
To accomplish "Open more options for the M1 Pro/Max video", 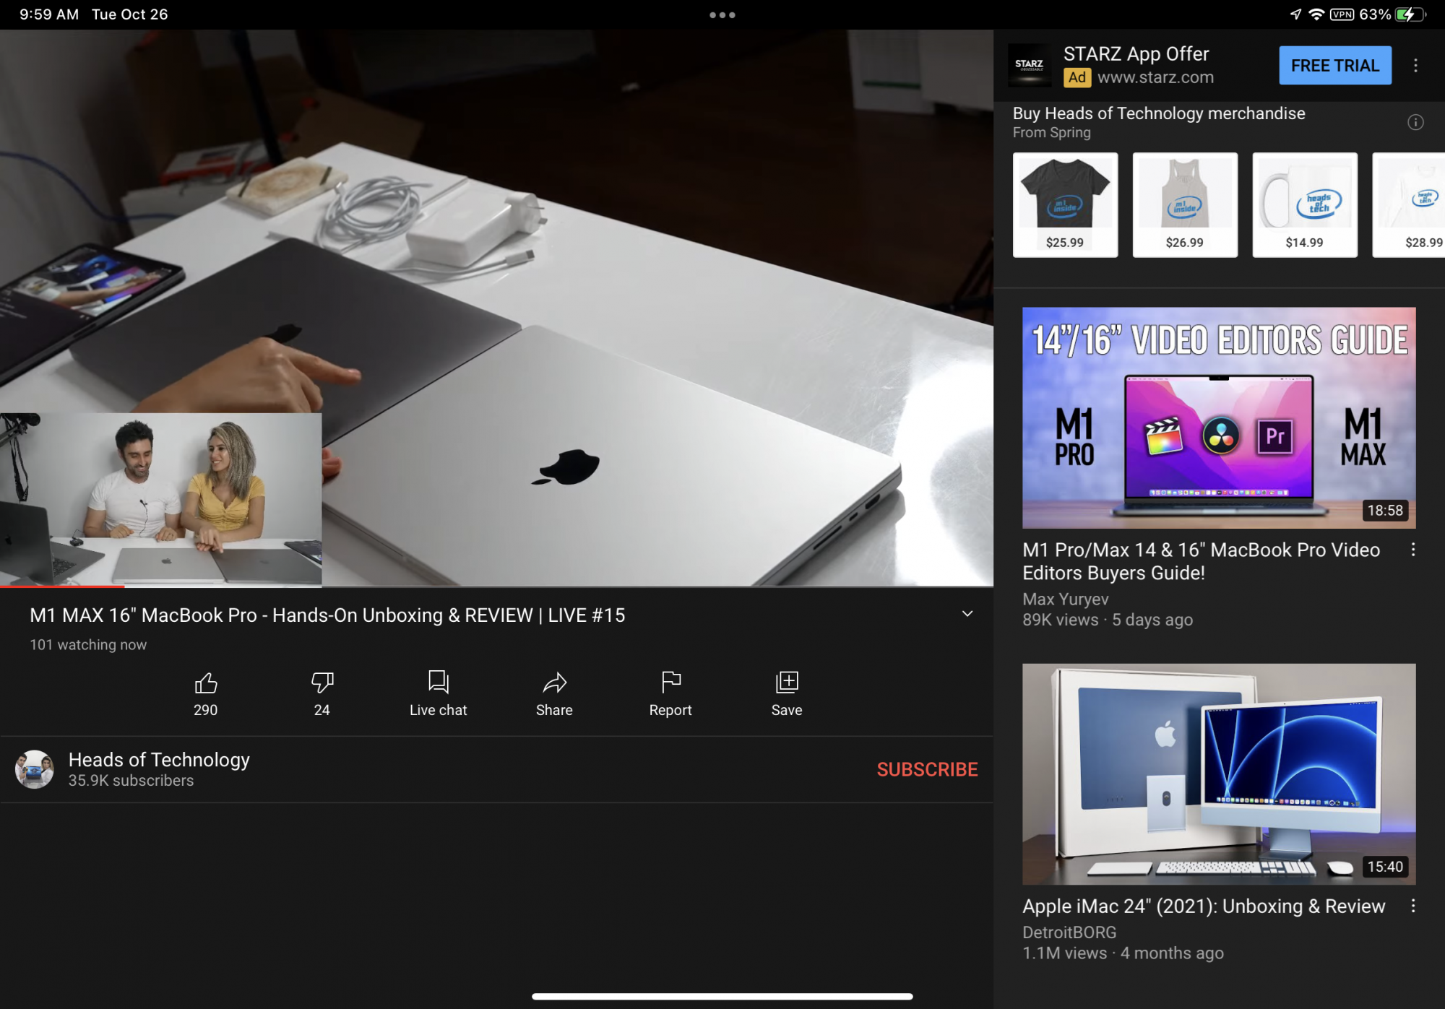I will pyautogui.click(x=1412, y=550).
